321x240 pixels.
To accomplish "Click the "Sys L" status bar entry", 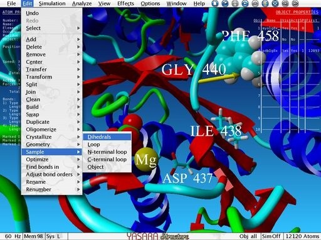I will coord(53,236).
